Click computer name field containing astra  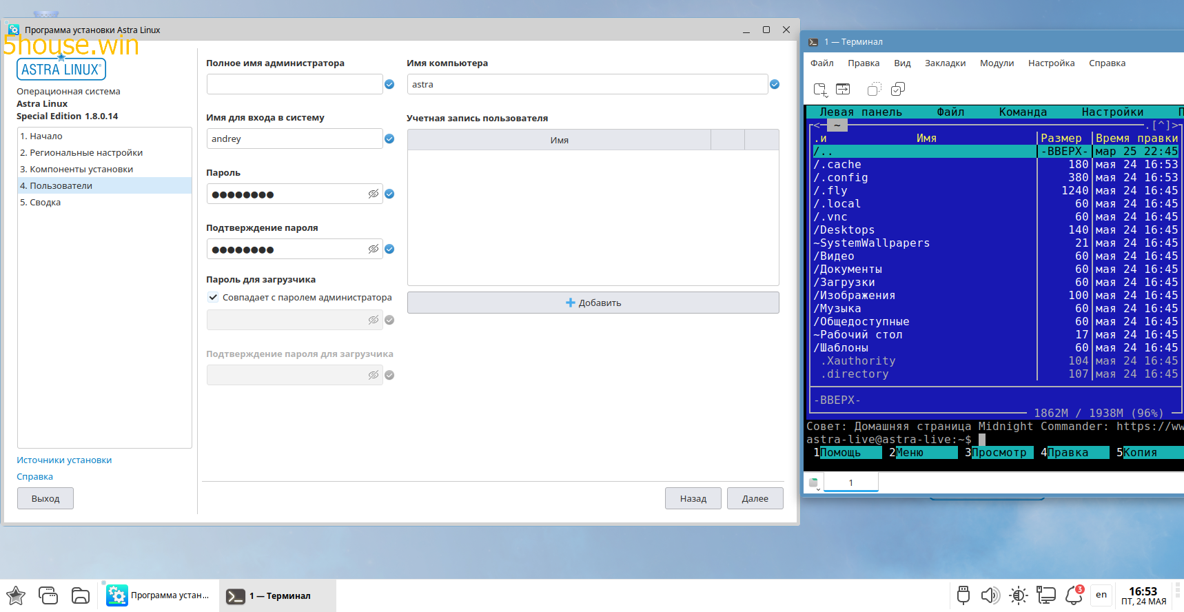pos(587,84)
